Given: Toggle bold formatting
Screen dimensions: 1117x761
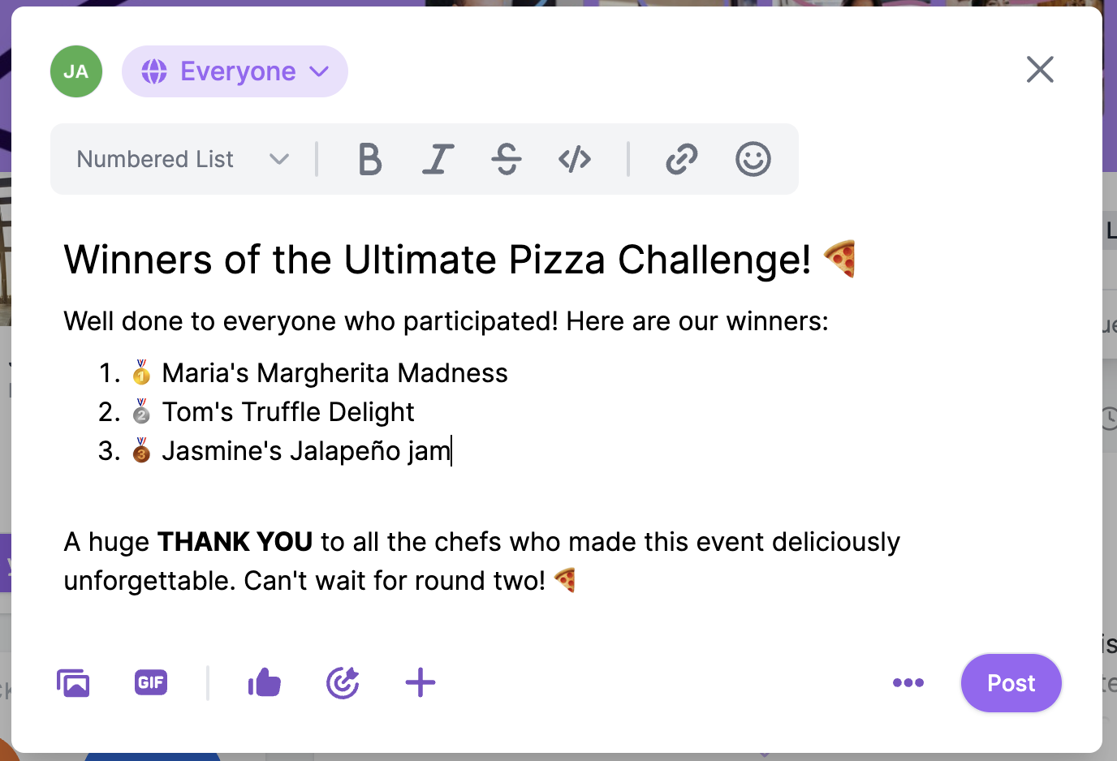Looking at the screenshot, I should tap(370, 159).
